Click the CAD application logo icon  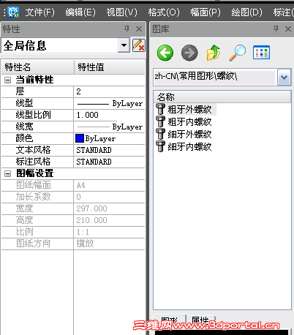click(x=13, y=12)
